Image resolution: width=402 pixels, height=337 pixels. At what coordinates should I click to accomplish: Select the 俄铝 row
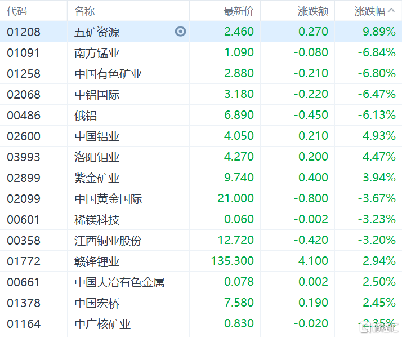click(201, 115)
